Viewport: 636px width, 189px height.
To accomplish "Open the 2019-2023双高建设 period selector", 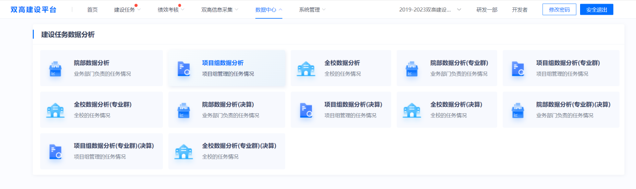I will tap(430, 10).
